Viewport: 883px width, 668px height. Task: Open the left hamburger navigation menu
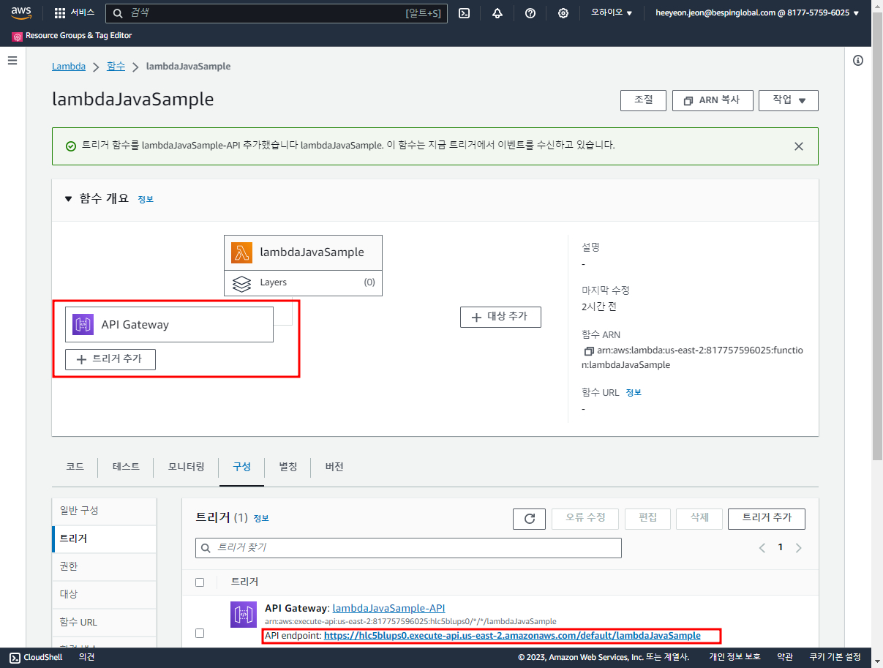[12, 60]
